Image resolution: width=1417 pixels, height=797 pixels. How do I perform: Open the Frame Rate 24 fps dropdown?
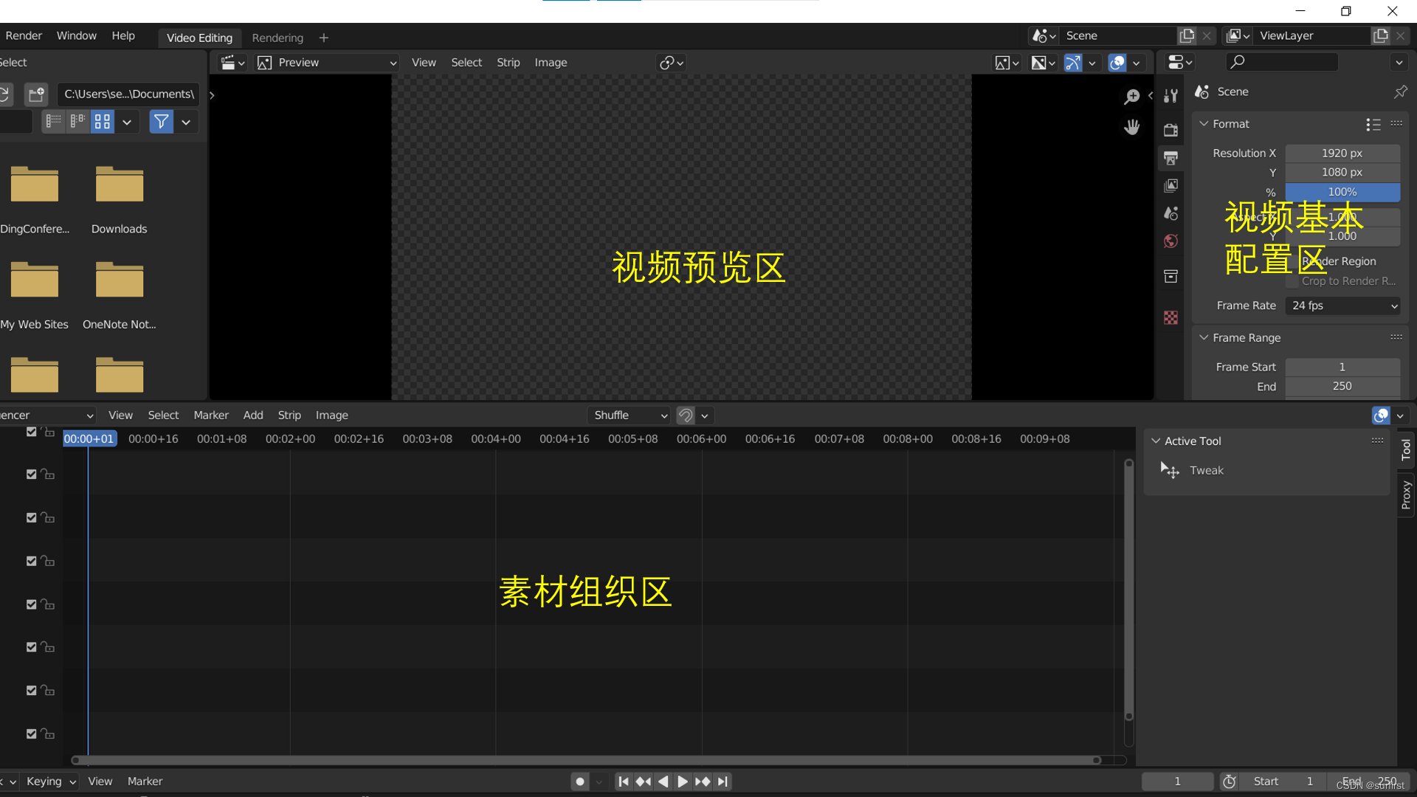1342,306
